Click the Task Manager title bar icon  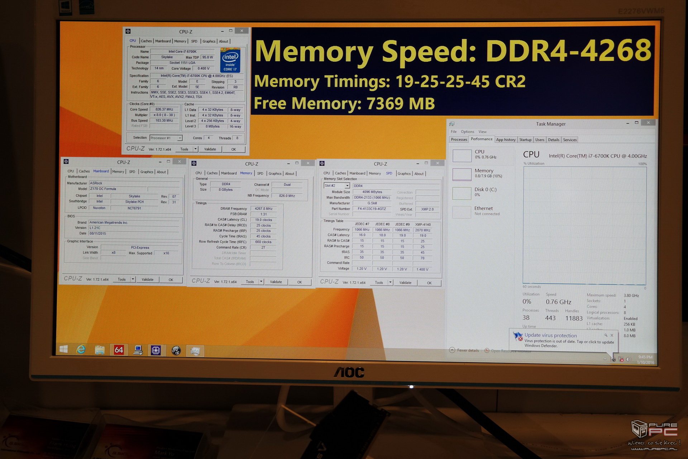[x=452, y=124]
